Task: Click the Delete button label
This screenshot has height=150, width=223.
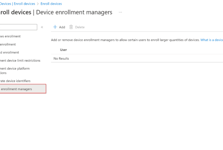Action: [x=80, y=27]
